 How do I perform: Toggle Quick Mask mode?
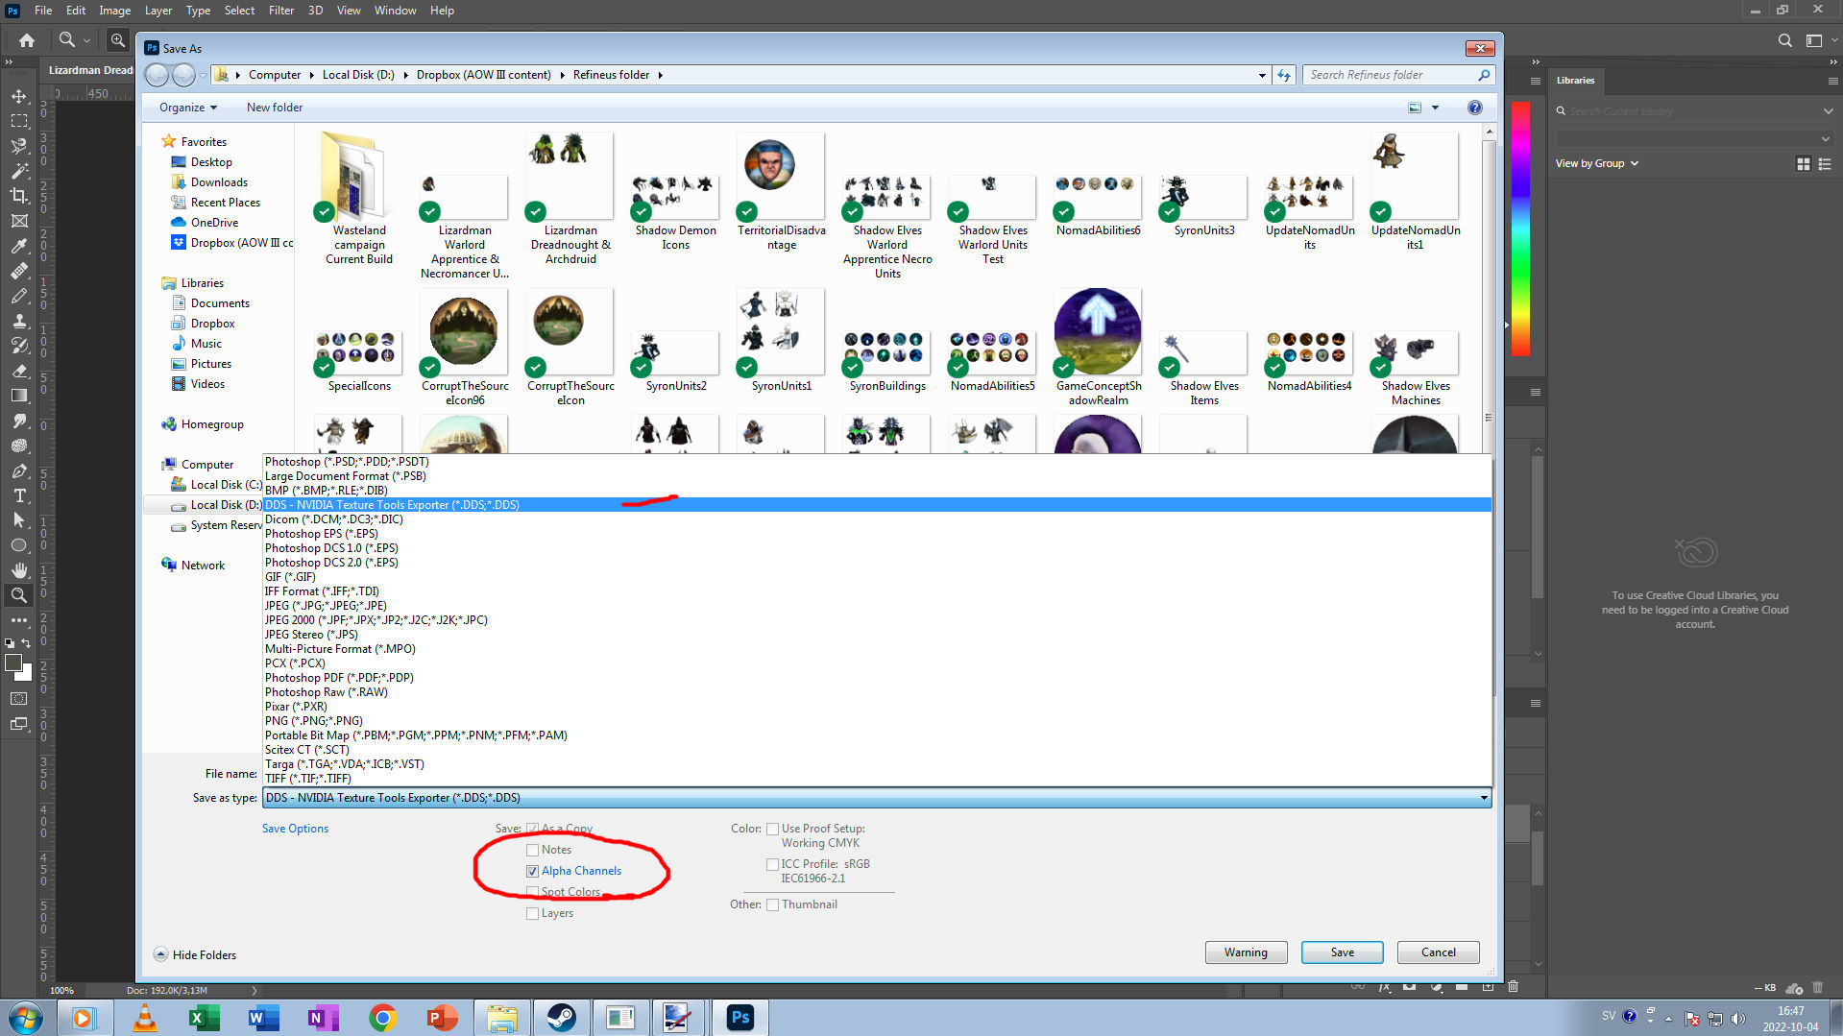19,699
